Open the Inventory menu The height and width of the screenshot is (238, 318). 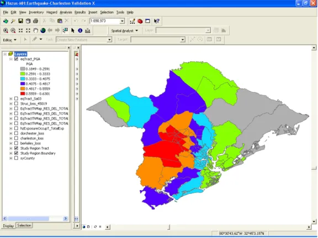tap(36, 12)
